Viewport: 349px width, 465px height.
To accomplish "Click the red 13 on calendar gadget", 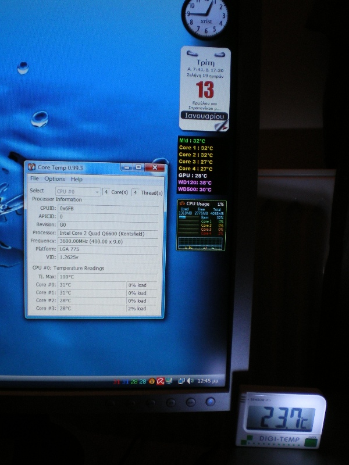I will (x=205, y=90).
